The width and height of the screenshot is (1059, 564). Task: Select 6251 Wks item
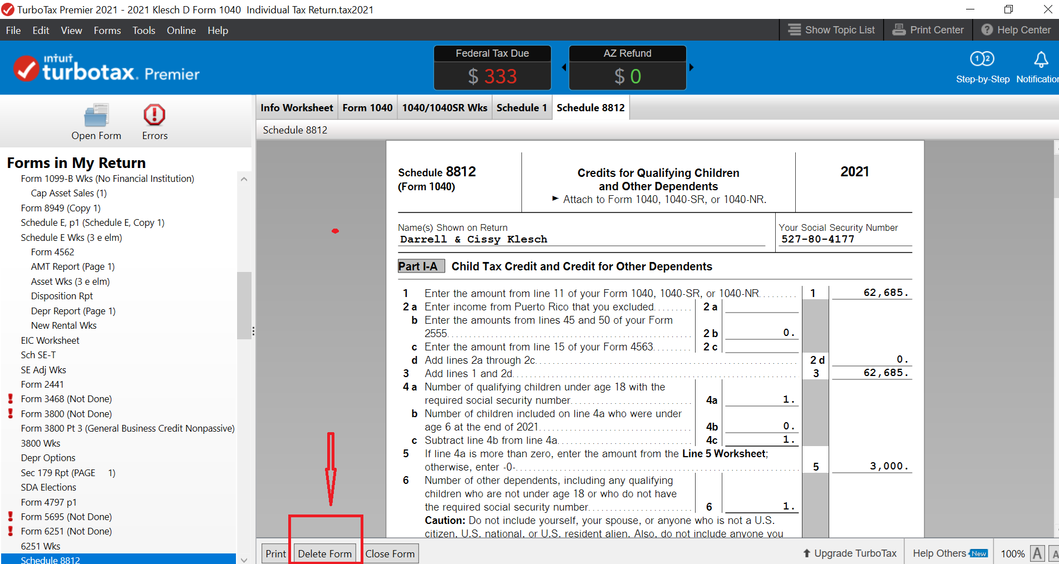tap(41, 546)
